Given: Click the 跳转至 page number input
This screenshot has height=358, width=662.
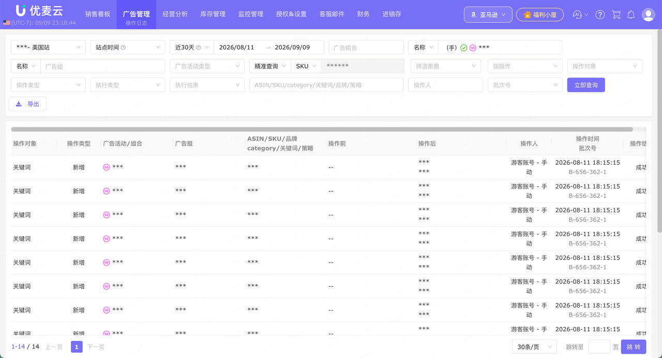Looking at the screenshot, I should 599,347.
